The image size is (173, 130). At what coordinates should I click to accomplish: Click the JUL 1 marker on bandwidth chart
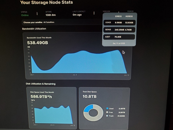32,75
